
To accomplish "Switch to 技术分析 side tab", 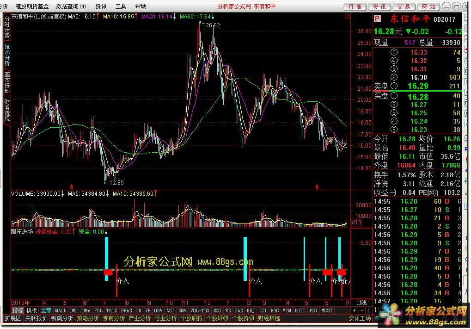I will point(7,55).
